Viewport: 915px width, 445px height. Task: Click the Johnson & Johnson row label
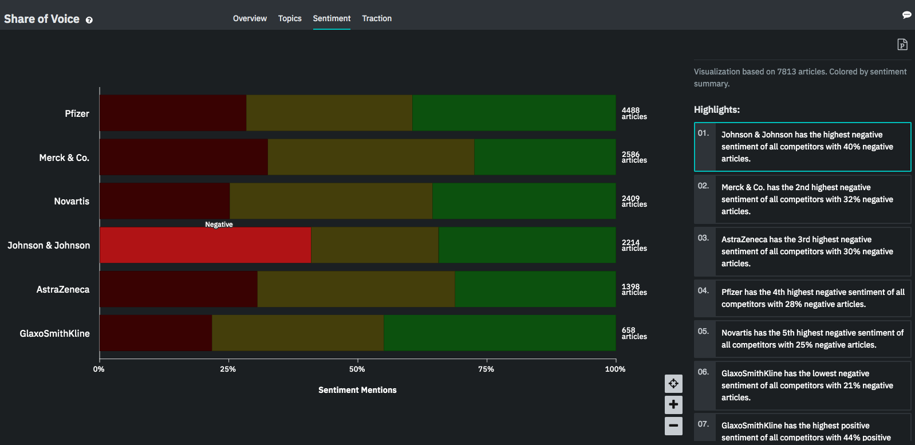49,245
